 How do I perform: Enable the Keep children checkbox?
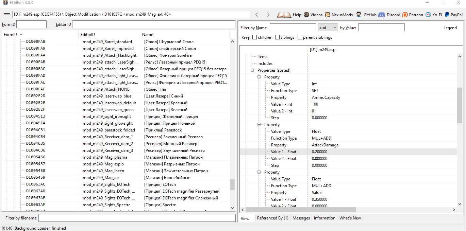[x=255, y=37]
